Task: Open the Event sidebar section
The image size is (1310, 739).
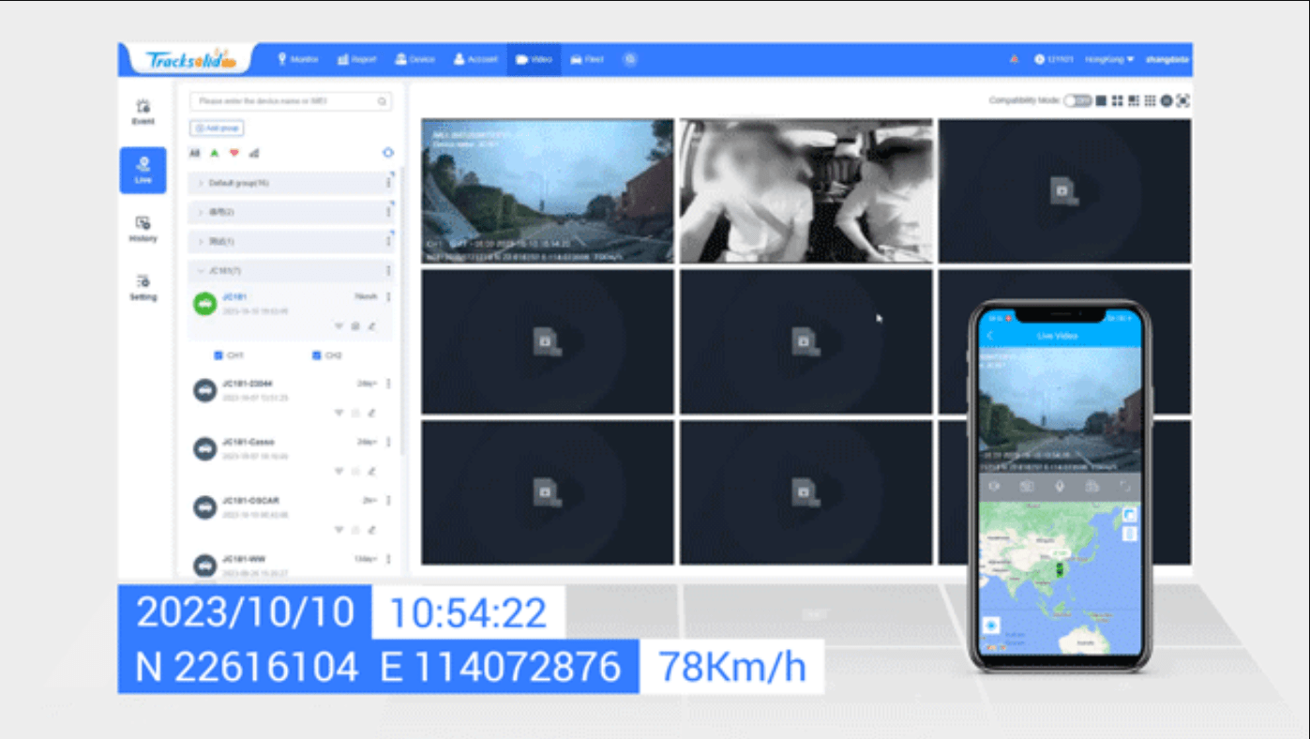Action: [x=143, y=112]
